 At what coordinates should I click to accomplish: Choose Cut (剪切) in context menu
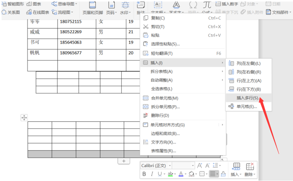[x=183, y=27]
